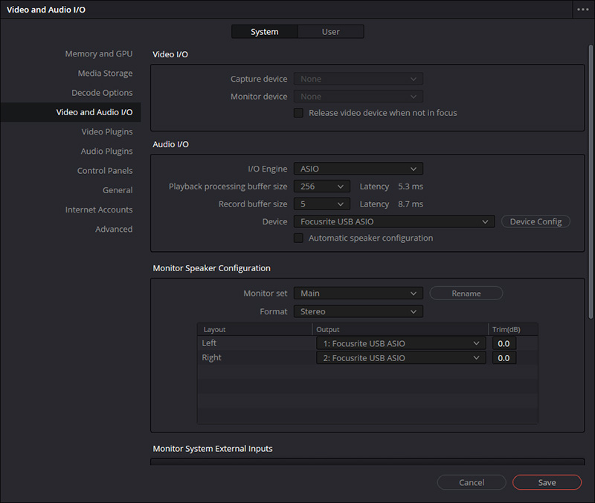
Task: Switch to the System tab
Action: (x=264, y=32)
